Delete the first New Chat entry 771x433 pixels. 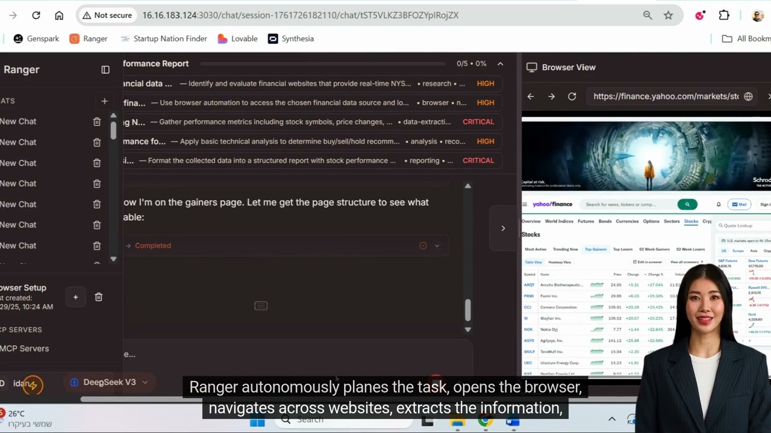click(x=96, y=121)
